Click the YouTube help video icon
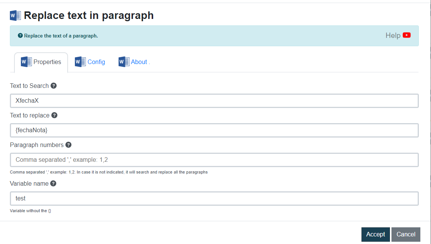This screenshot has height=244, width=431. pyautogui.click(x=407, y=35)
